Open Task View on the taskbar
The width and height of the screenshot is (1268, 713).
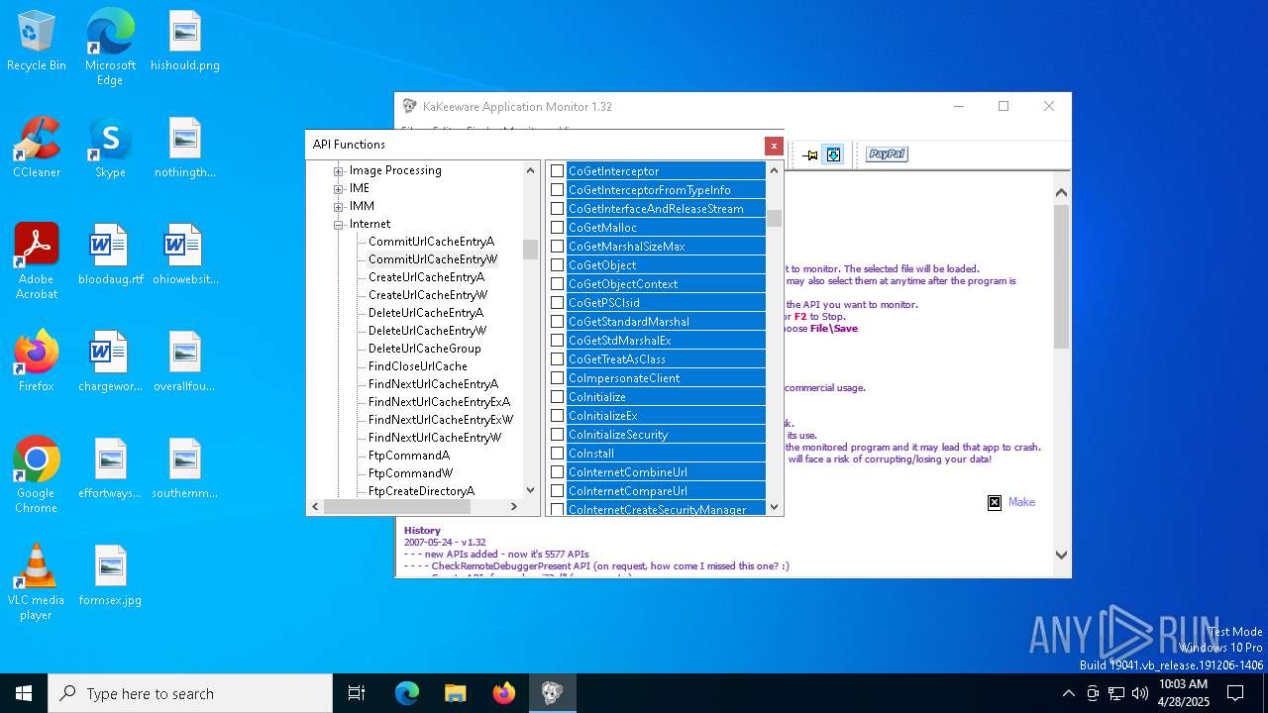357,693
